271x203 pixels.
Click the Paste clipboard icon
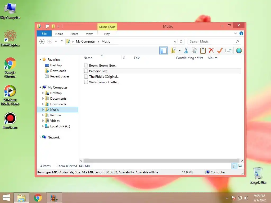(203, 50)
